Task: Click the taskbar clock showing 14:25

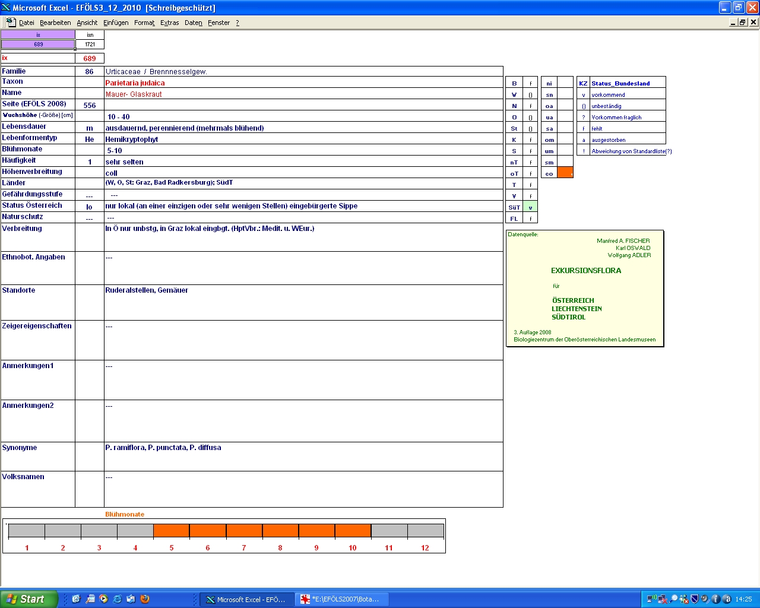Action: click(x=743, y=599)
